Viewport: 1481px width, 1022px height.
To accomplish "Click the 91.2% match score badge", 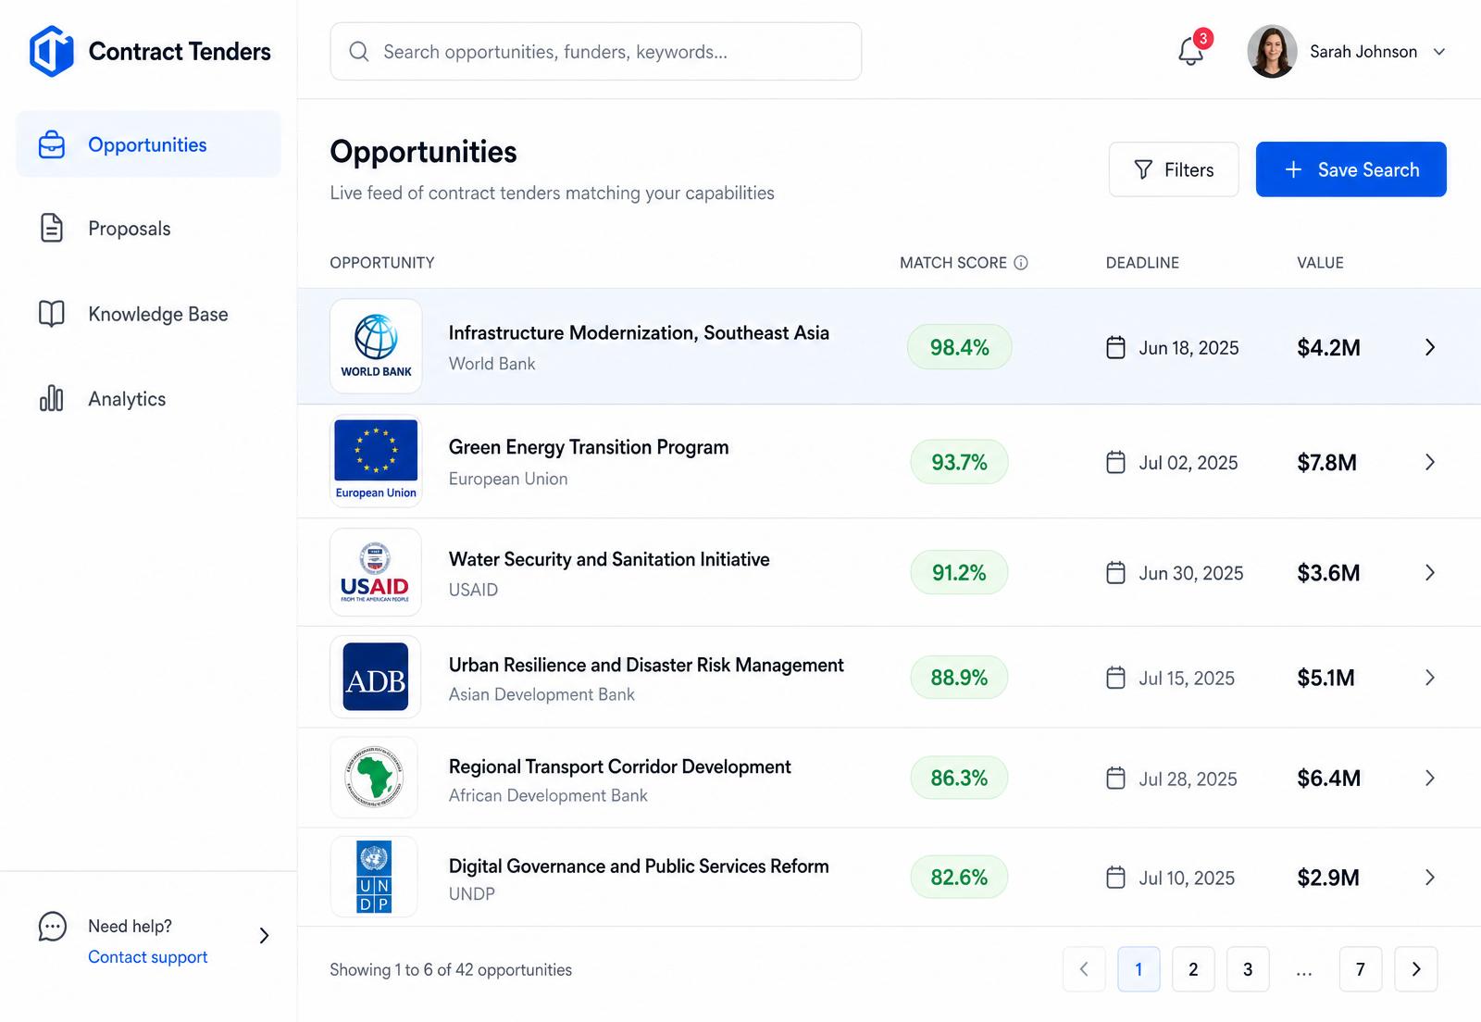I will [960, 573].
